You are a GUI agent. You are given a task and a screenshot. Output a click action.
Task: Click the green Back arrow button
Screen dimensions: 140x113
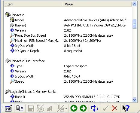coord(74,108)
